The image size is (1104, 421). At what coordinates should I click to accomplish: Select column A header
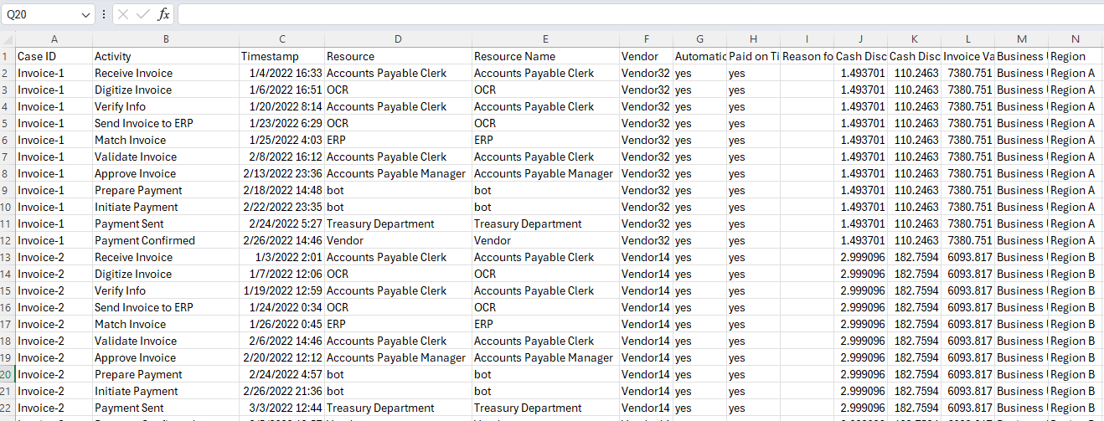(x=54, y=39)
